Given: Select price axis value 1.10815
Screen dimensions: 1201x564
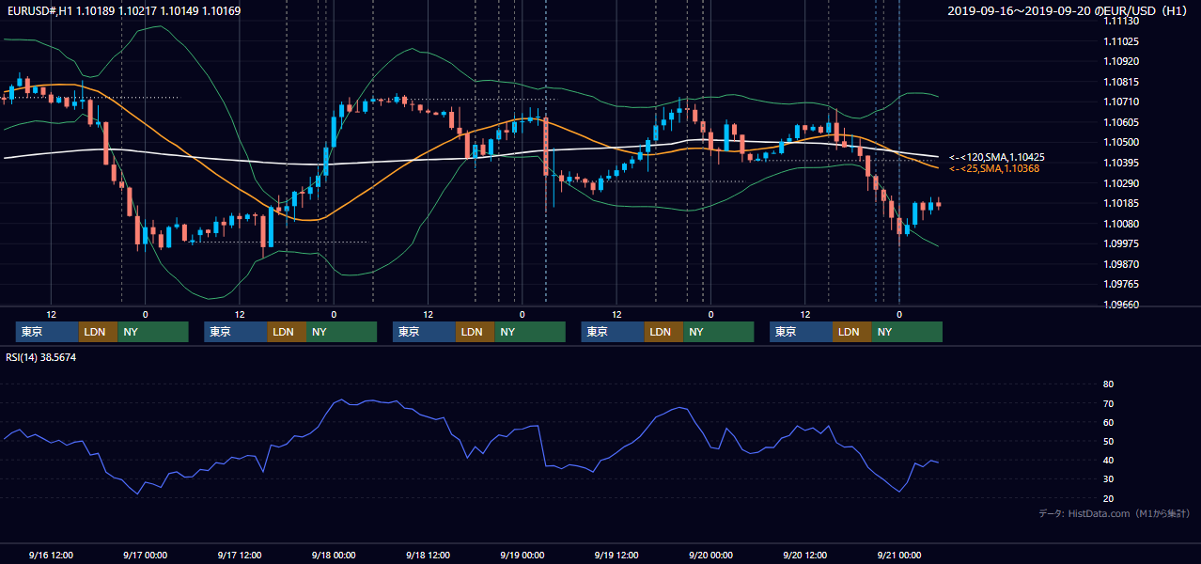Looking at the screenshot, I should point(1122,82).
